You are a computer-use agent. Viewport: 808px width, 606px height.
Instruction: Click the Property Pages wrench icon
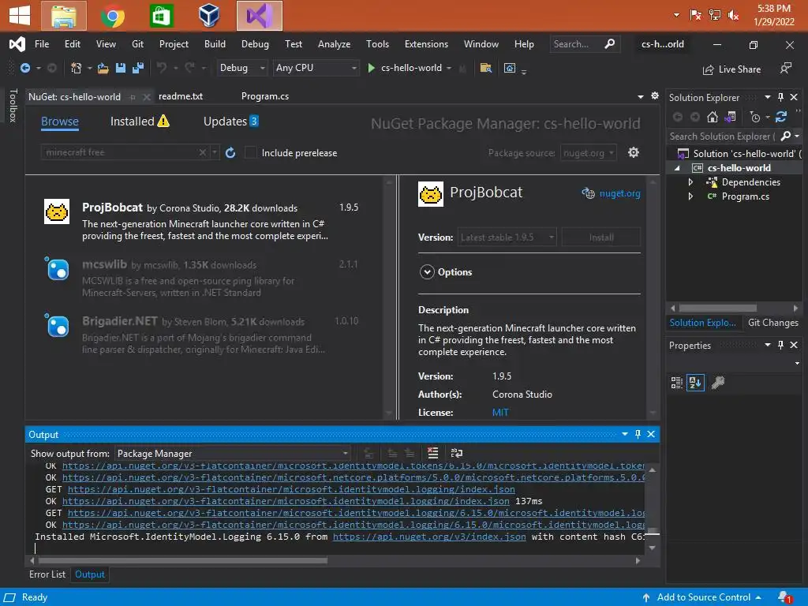[718, 383]
